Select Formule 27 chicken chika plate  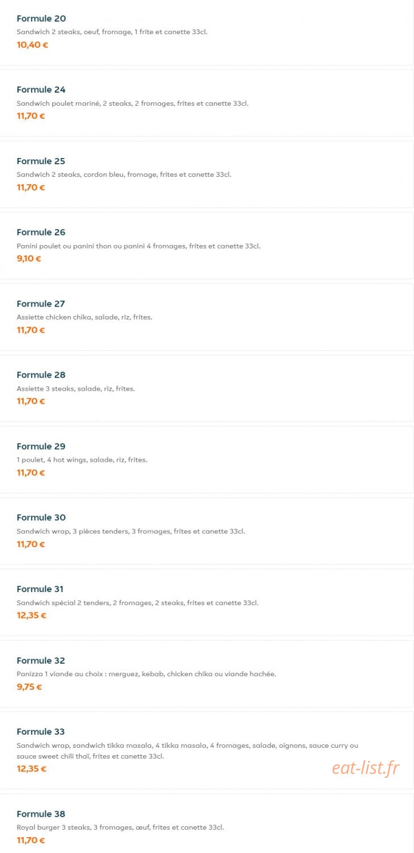pos(207,317)
